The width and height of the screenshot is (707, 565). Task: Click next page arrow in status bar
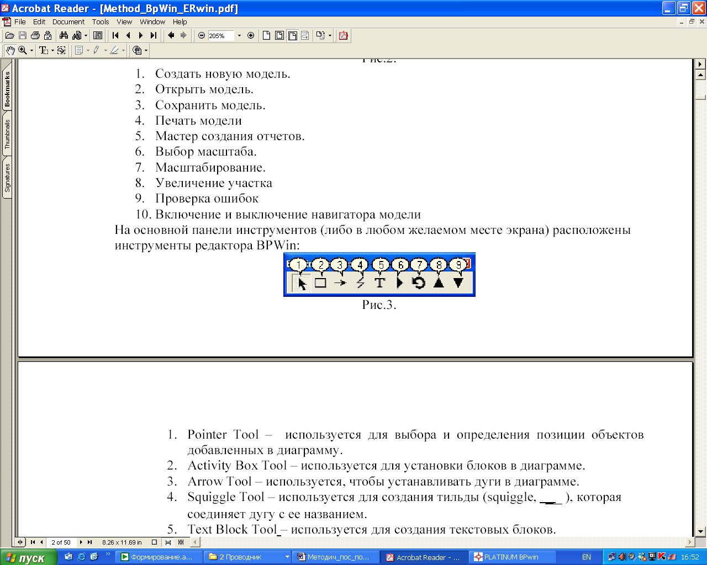coord(81,542)
